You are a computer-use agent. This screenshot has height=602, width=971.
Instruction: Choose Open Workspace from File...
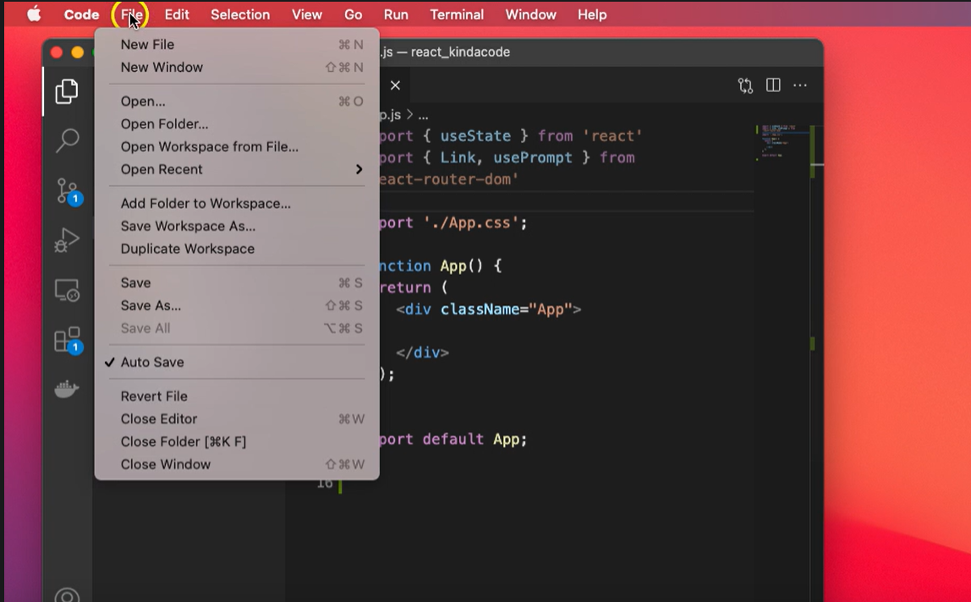tap(237, 147)
